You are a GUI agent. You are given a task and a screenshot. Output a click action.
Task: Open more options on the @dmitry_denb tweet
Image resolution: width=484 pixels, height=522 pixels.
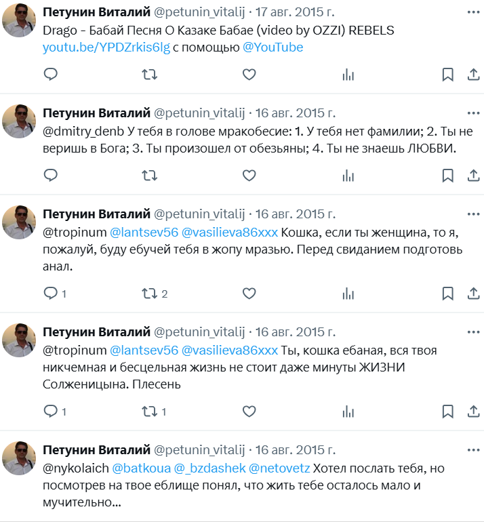click(x=472, y=113)
